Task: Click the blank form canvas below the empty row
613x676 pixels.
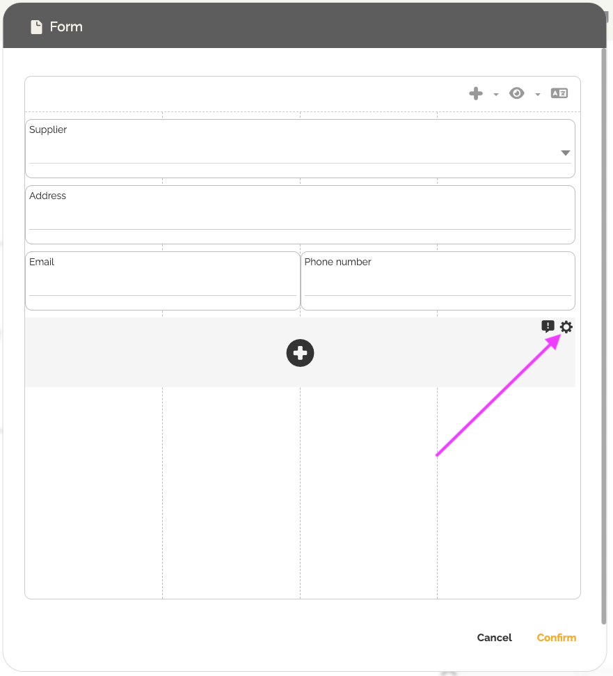Action: point(231,487)
